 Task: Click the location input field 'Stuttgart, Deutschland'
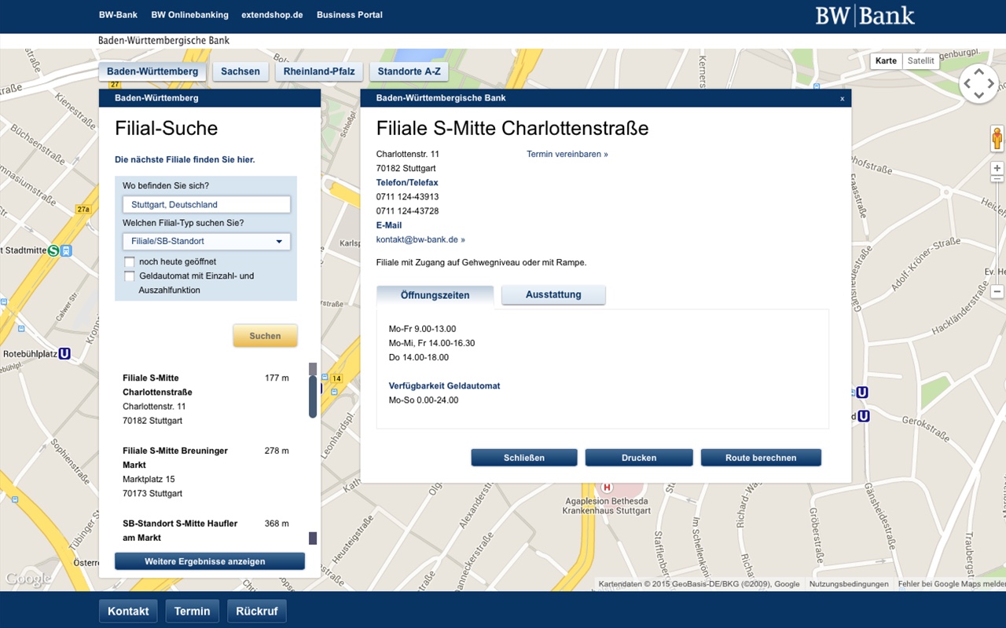207,205
